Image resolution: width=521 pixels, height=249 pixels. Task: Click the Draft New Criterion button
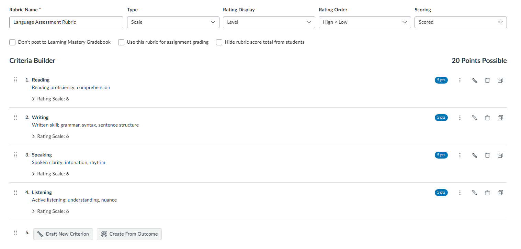(x=63, y=234)
